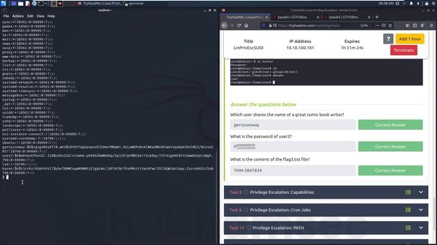Image resolution: width=437 pixels, height=245 pixels.
Task: Click the IP address 10.10.100.181
Action: click(x=300, y=48)
